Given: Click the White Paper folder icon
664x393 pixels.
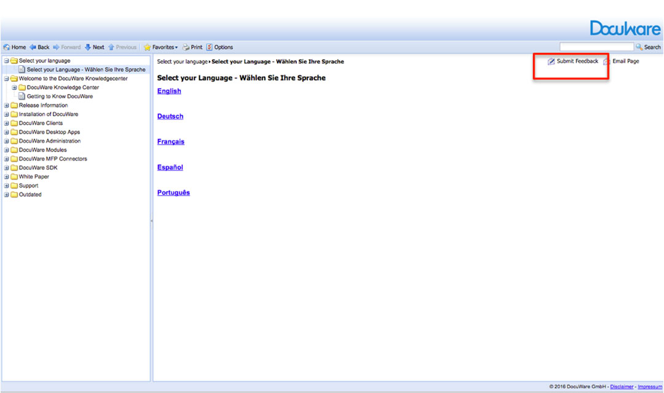Looking at the screenshot, I should [x=14, y=177].
